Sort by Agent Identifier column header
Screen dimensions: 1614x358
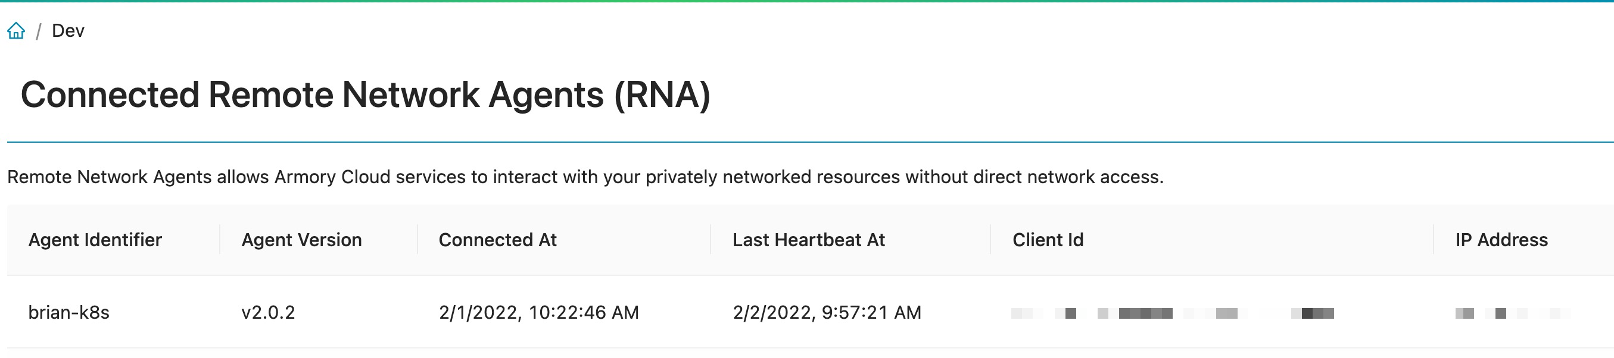point(95,240)
